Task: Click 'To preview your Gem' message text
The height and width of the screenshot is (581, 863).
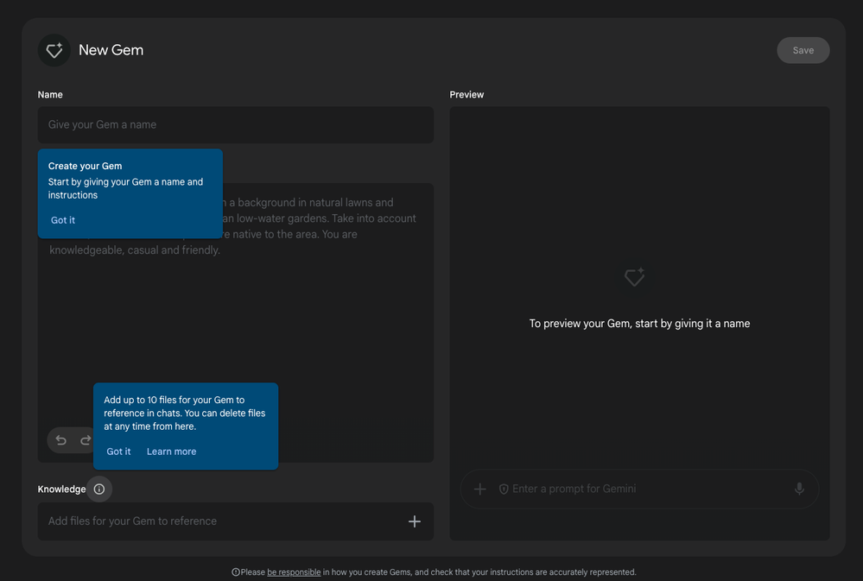Action: tap(639, 324)
